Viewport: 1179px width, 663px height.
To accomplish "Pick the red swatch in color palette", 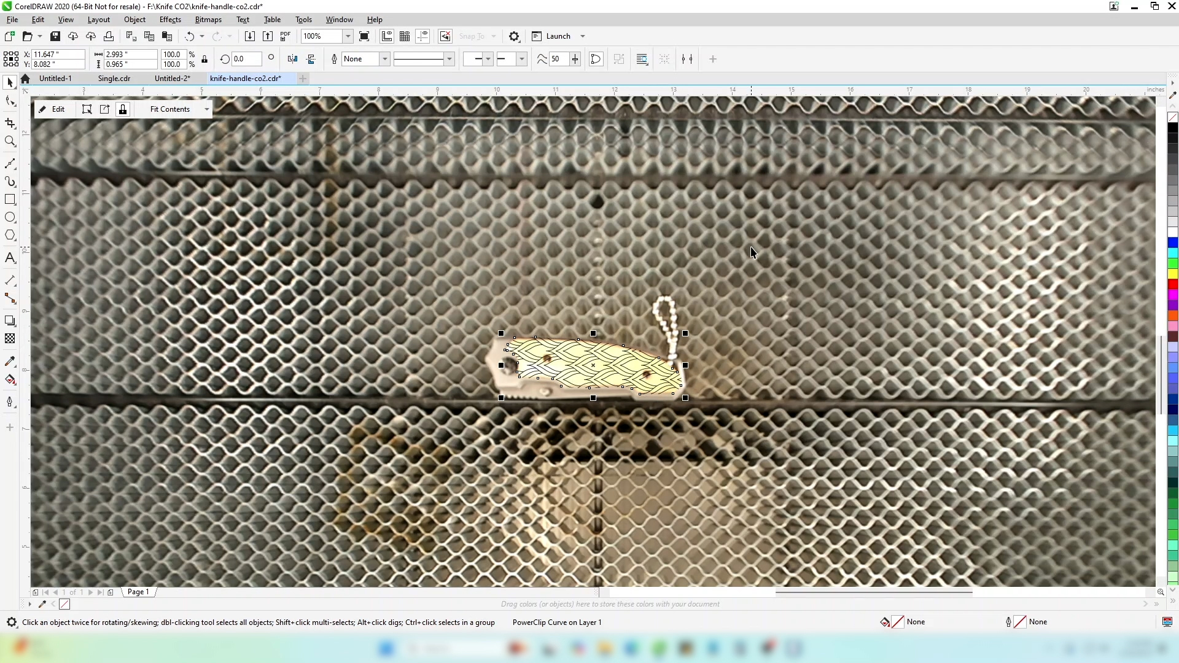I will pos(1173,284).
